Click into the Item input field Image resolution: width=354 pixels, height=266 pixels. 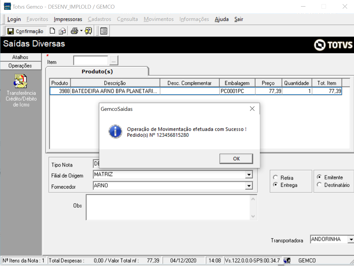click(x=91, y=60)
